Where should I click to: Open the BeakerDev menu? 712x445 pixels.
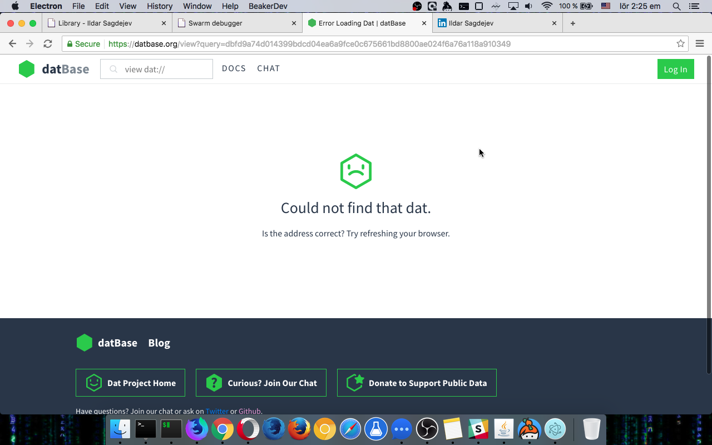[x=267, y=6]
